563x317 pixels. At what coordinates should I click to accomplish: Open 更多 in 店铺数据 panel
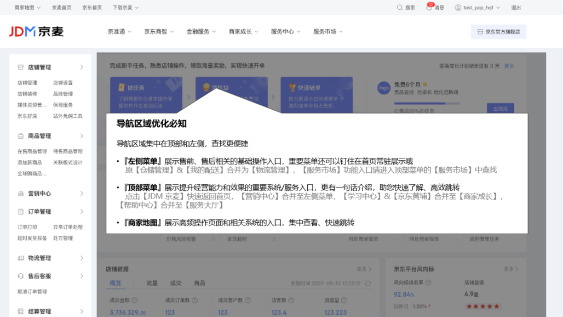coord(364,269)
